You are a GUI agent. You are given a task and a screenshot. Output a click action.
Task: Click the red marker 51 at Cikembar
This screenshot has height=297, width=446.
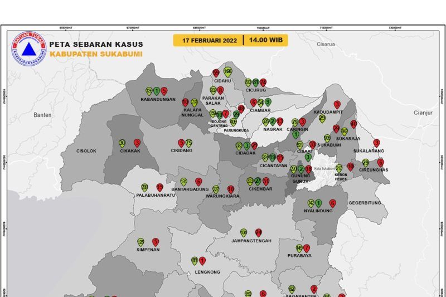coord(266,181)
